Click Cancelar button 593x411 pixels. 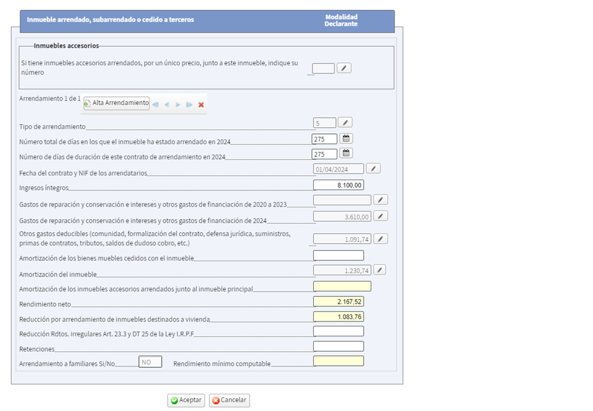230,400
